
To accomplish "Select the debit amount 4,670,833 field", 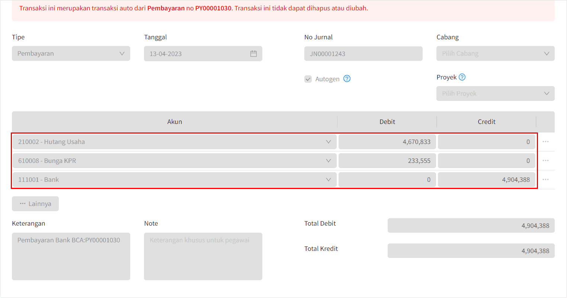I will [387, 142].
